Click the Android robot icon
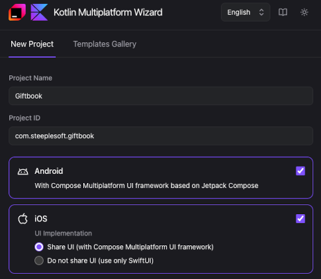This screenshot has width=321, height=279. 23,171
